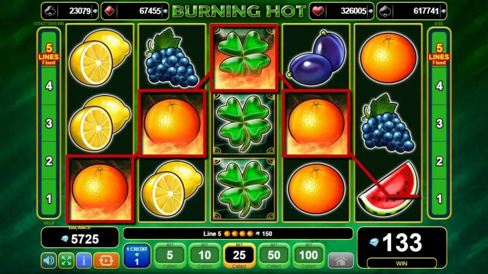Open the blue info paytable icon
This screenshot has width=488, height=274.
tap(84, 260)
